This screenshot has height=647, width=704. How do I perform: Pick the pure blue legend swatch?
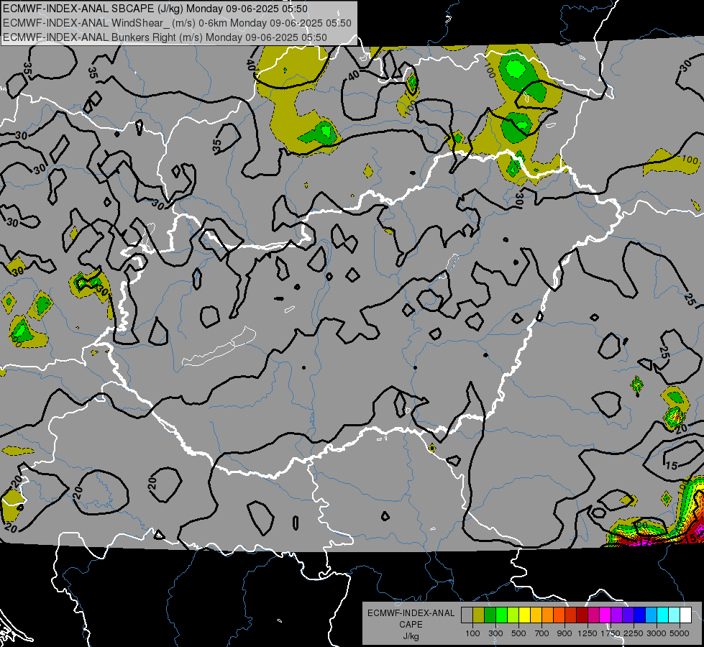pos(639,615)
